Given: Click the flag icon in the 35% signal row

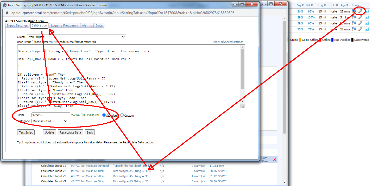Looking at the screenshot, I should (354, 29).
